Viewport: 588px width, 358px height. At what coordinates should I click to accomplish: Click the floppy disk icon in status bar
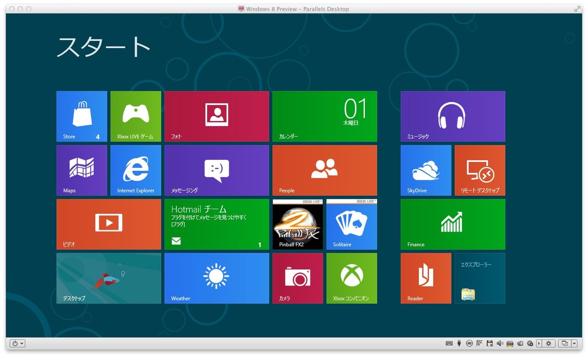pos(490,343)
